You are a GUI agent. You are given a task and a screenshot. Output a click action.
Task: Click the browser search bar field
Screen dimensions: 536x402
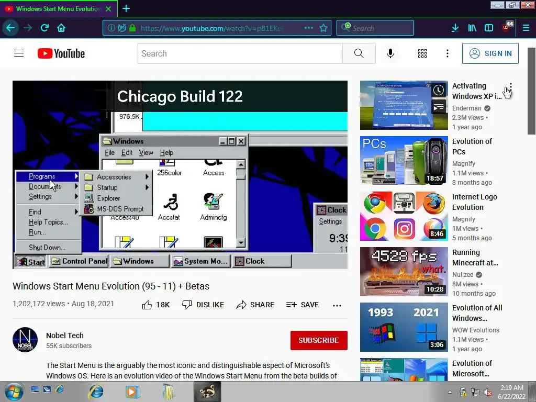(375, 28)
